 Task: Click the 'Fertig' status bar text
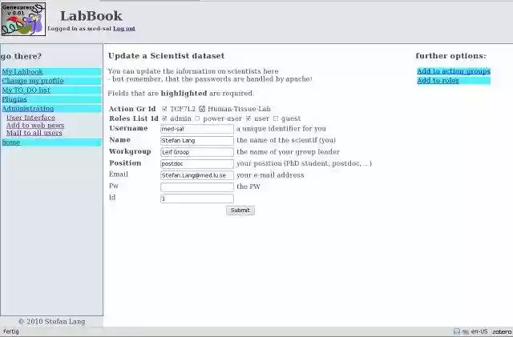click(11, 331)
